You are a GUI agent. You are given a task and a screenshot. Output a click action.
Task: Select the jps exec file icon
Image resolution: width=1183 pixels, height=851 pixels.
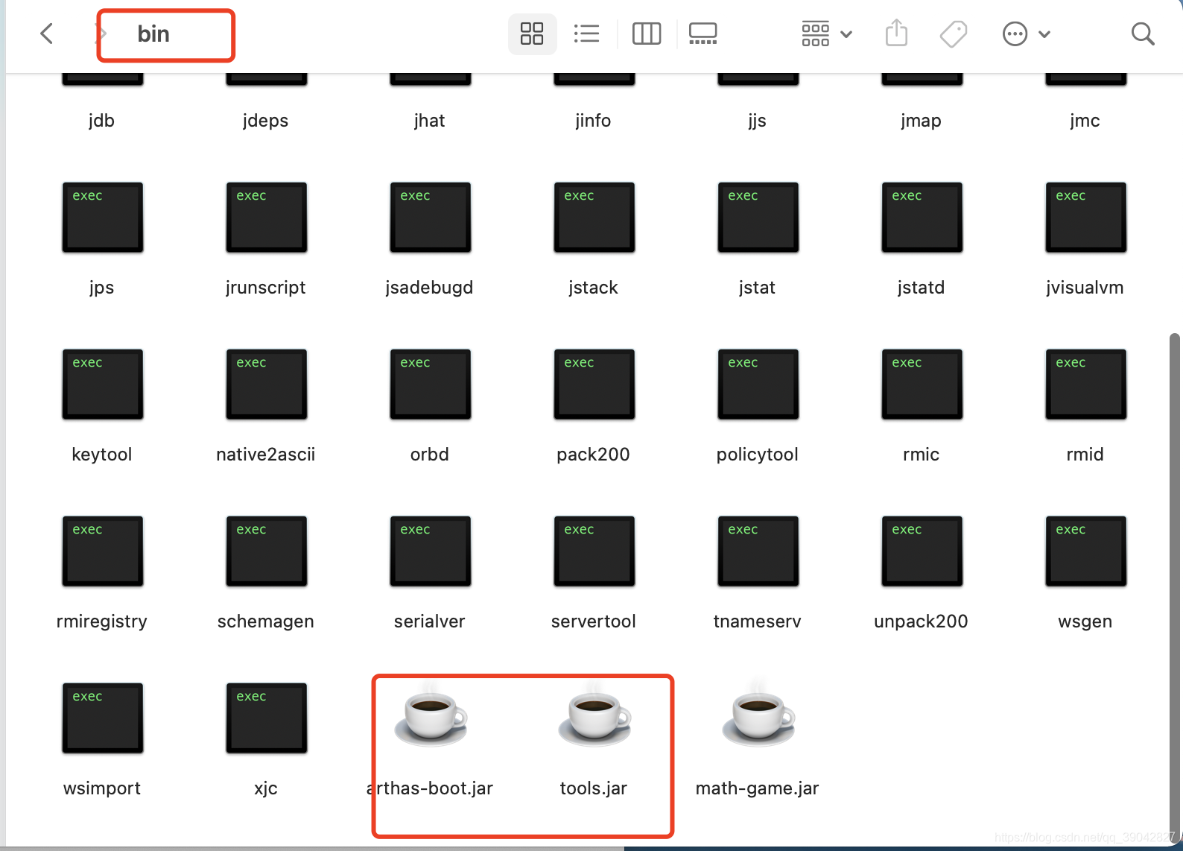click(103, 218)
